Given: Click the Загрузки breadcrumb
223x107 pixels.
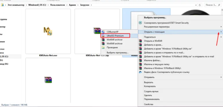Looking at the screenshot, I should coord(84,5).
